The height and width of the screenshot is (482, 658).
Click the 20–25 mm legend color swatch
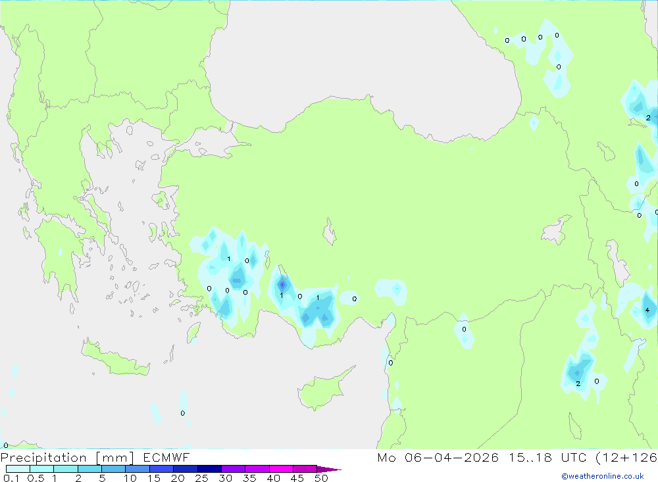186,469
